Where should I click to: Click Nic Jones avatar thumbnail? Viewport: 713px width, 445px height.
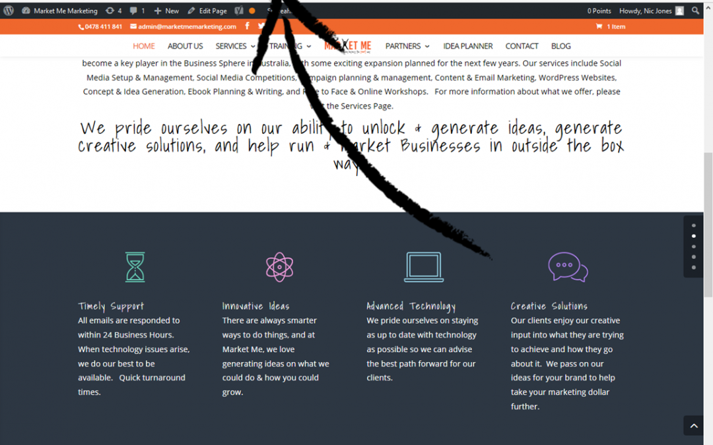coord(679,11)
